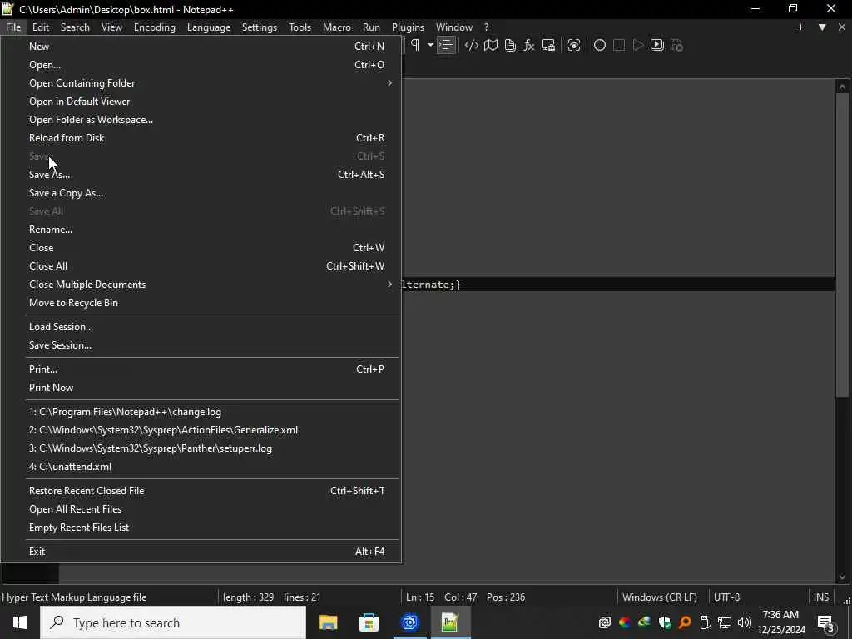
Task: Open the Windows Start button
Action: pyautogui.click(x=20, y=622)
